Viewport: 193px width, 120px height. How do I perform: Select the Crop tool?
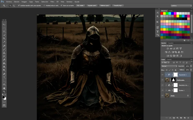(4, 38)
